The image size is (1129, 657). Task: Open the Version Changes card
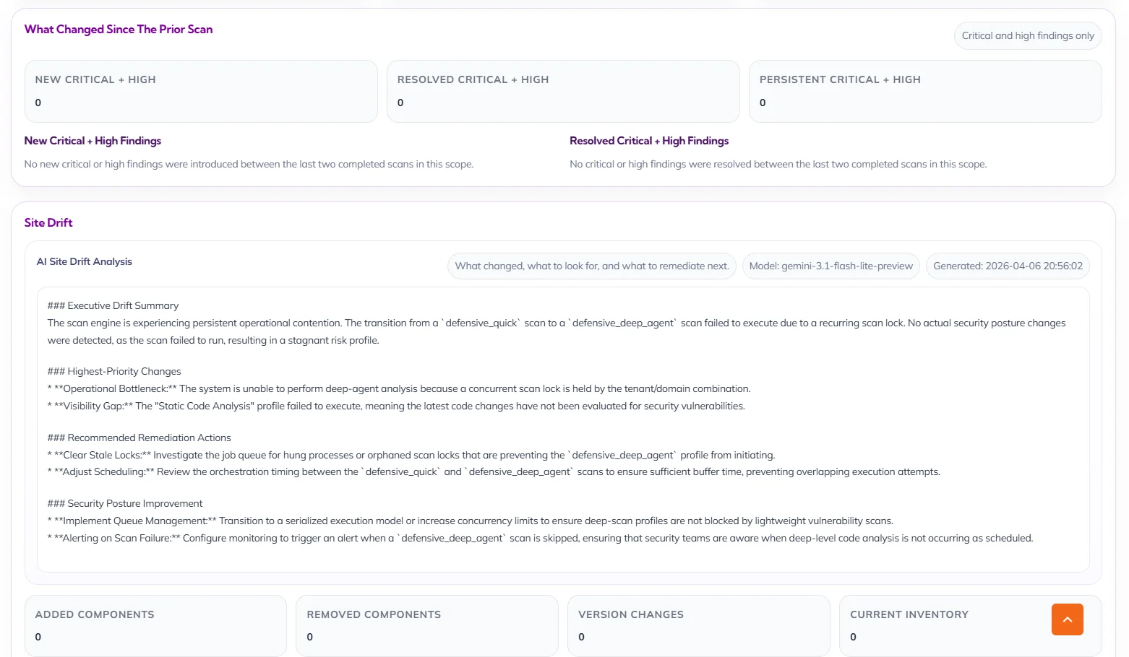coord(698,625)
